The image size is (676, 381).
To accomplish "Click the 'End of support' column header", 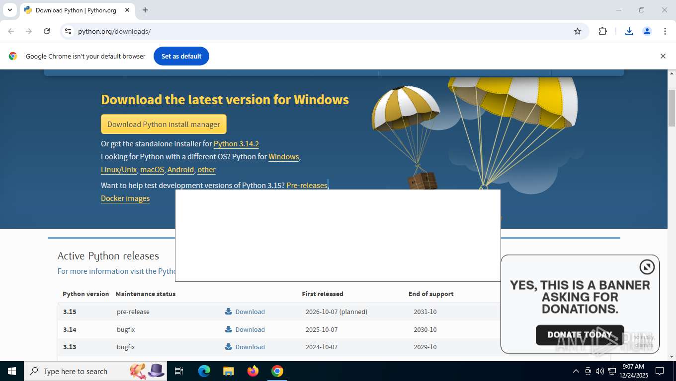I will 431,294.
